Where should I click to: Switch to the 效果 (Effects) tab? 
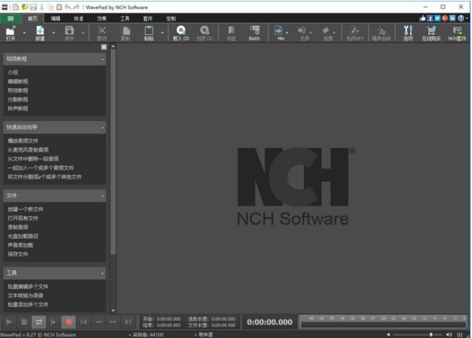102,18
